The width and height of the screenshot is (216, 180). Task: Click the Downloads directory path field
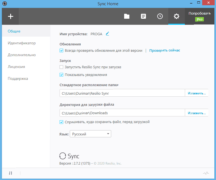(122, 113)
